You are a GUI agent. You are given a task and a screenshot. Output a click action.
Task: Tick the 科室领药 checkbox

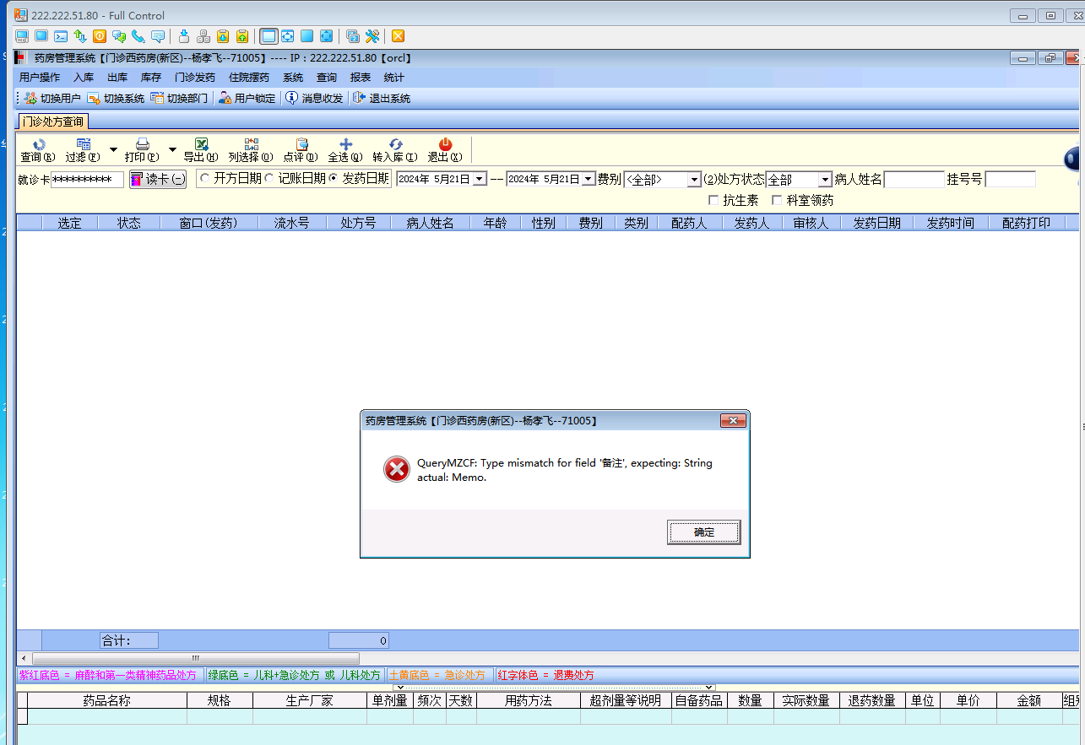pos(778,201)
